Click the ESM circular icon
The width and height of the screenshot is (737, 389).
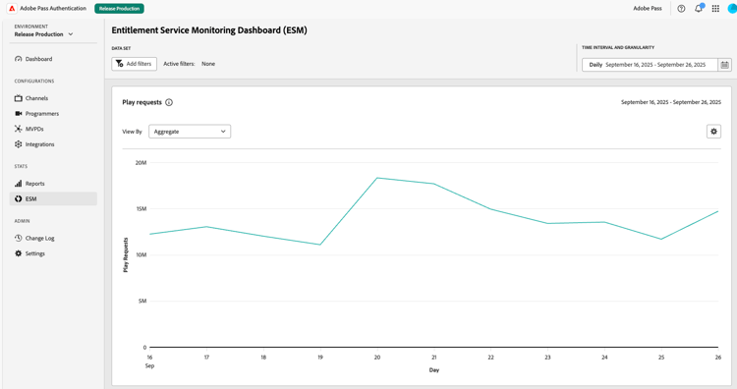click(19, 198)
